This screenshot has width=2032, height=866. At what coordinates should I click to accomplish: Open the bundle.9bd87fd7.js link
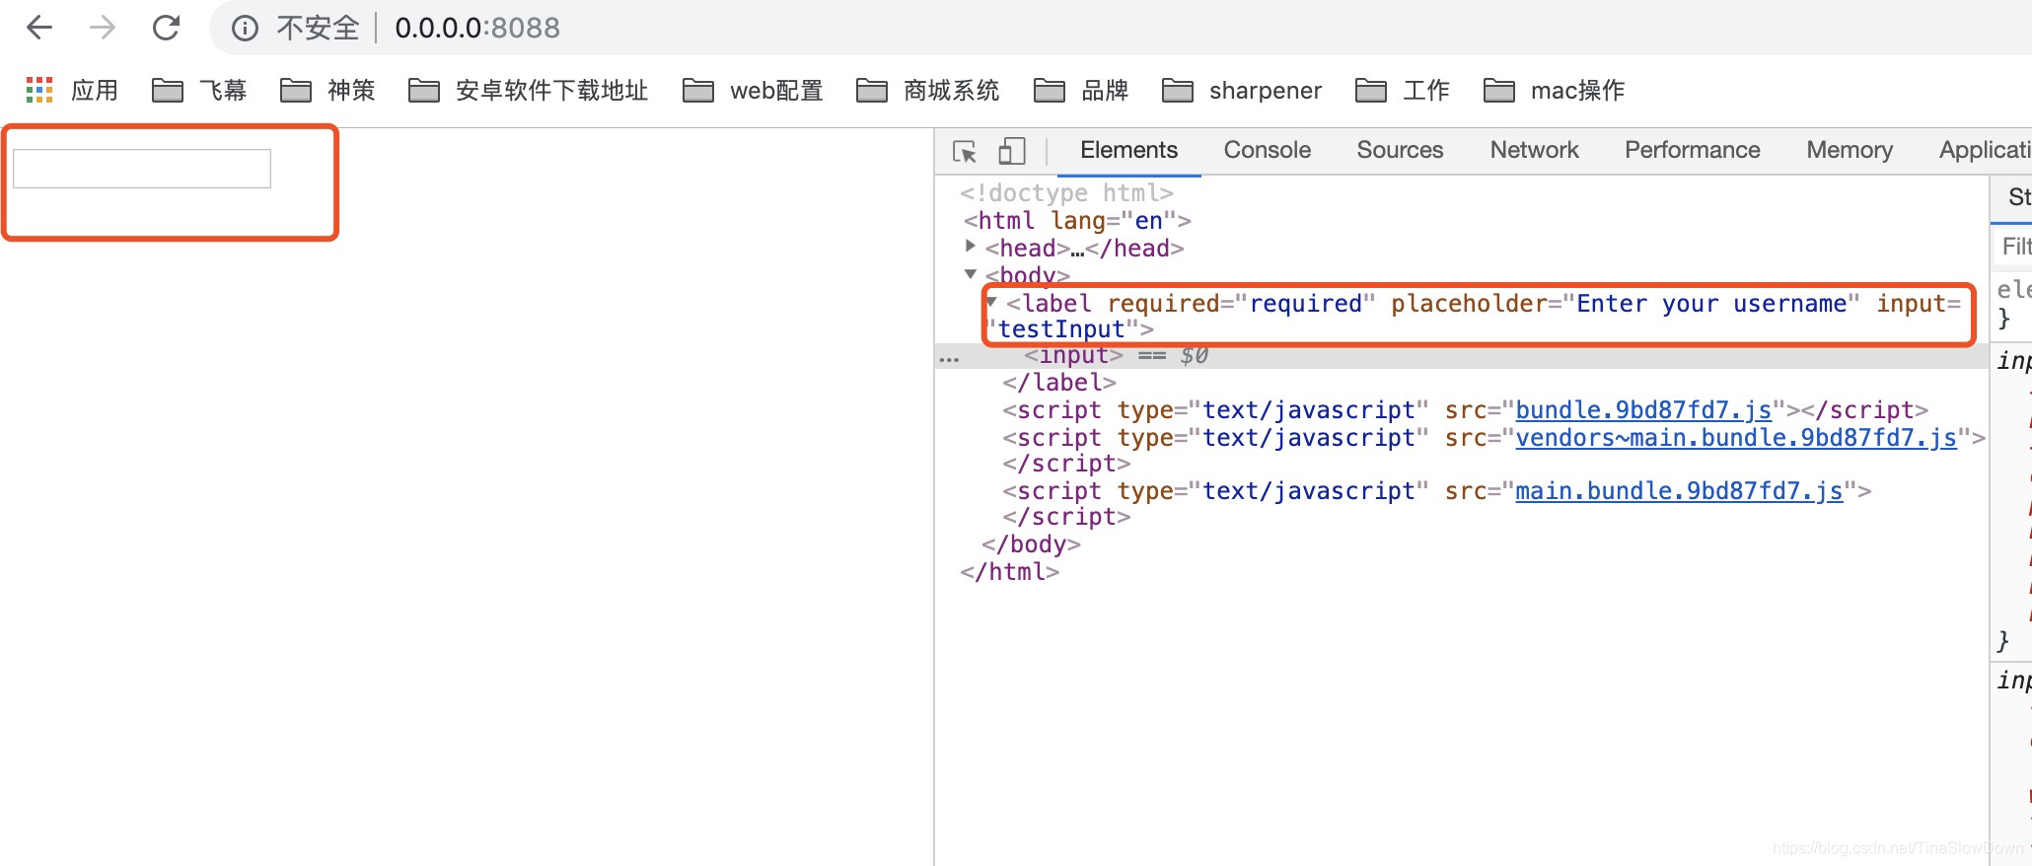[1643, 410]
